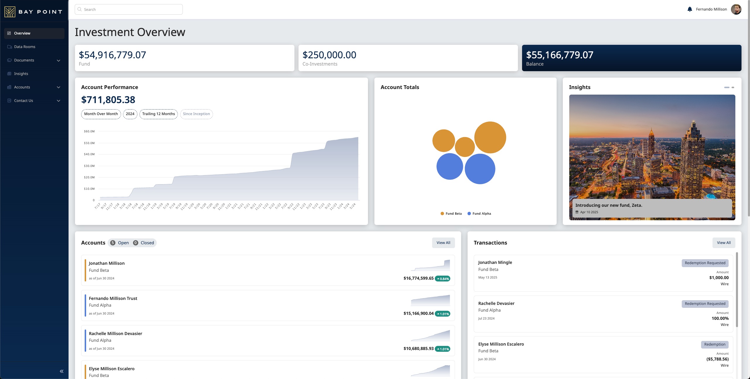Click the Insights newspaper icon
Image resolution: width=750 pixels, height=379 pixels.
[9, 74]
